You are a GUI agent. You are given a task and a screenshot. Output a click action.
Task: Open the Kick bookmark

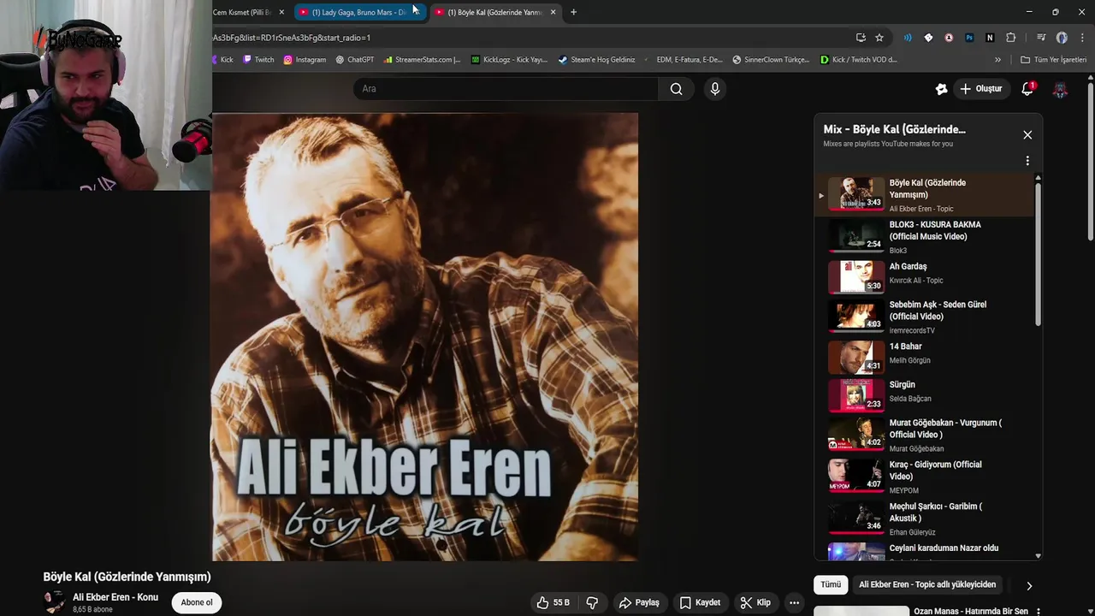pos(222,60)
